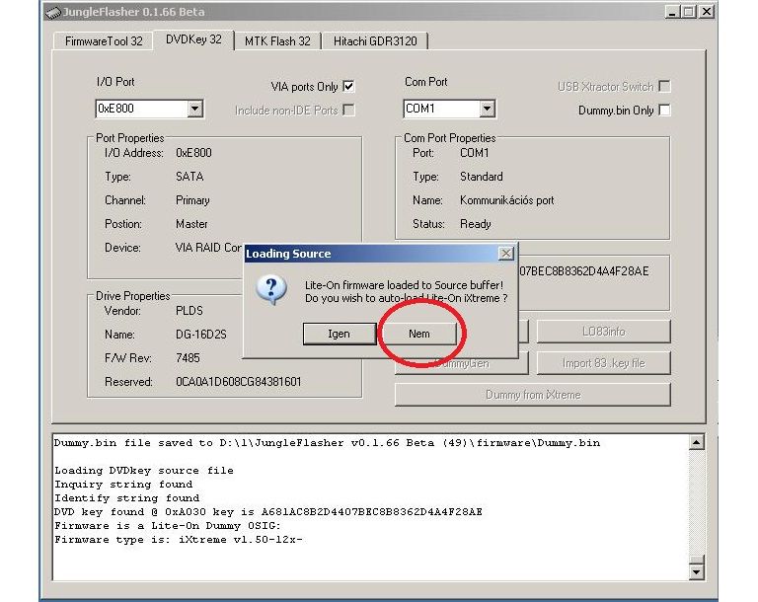Open the MTK Flash 32 tab
758x602 pixels.
point(277,40)
